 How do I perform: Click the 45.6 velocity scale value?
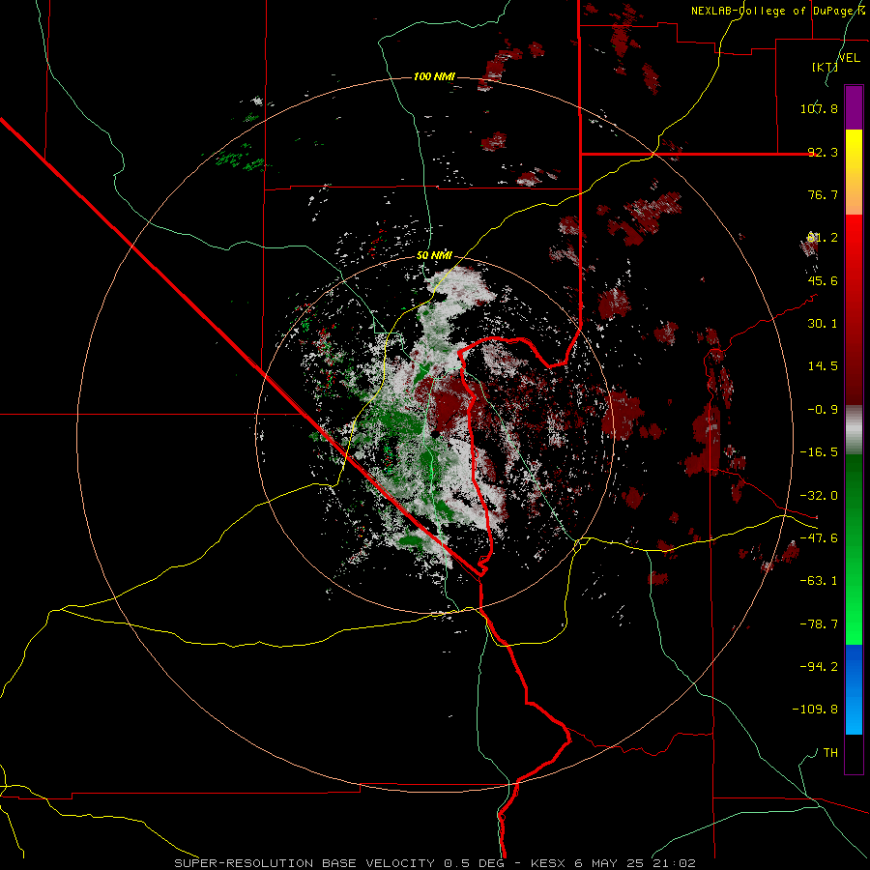[x=823, y=280]
